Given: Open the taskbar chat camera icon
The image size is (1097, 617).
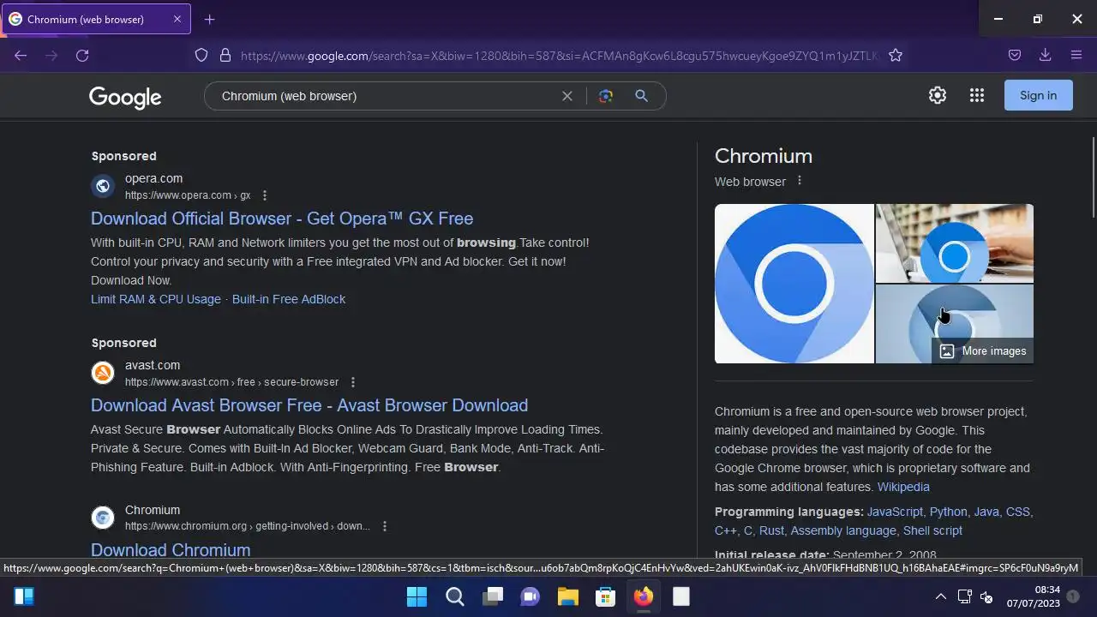Looking at the screenshot, I should pos(531,596).
